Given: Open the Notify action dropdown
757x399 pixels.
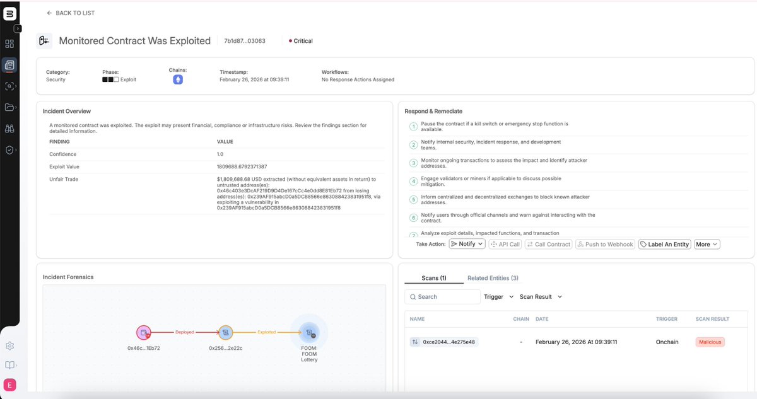Looking at the screenshot, I should pyautogui.click(x=467, y=244).
